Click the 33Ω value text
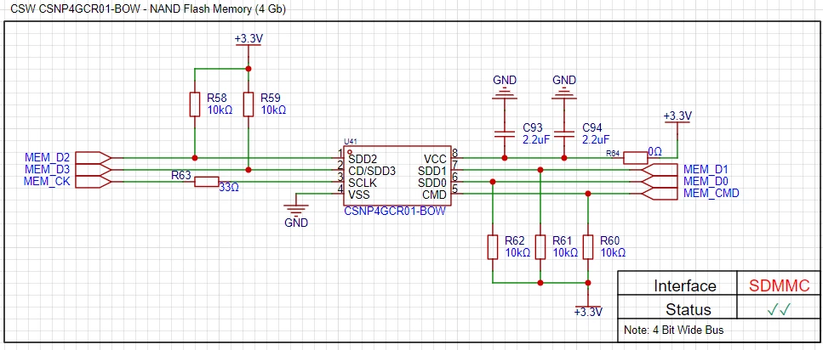The image size is (823, 350). [229, 188]
